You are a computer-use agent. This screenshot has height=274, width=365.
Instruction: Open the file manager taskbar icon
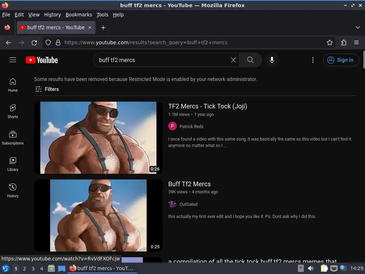pos(51,268)
